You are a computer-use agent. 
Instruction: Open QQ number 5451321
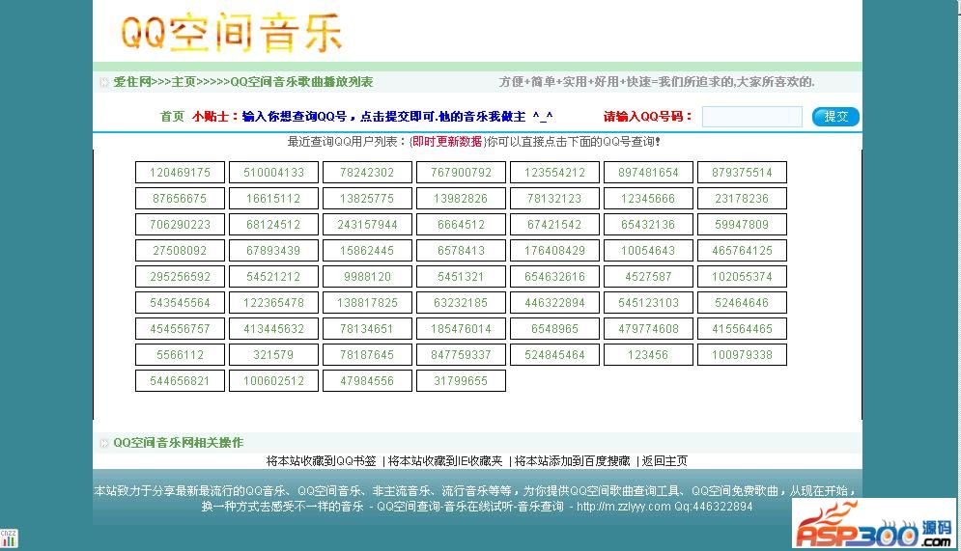(x=462, y=277)
